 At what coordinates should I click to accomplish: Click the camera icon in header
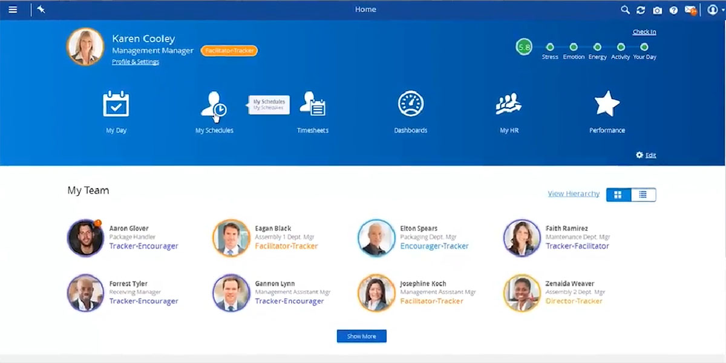pyautogui.click(x=658, y=10)
